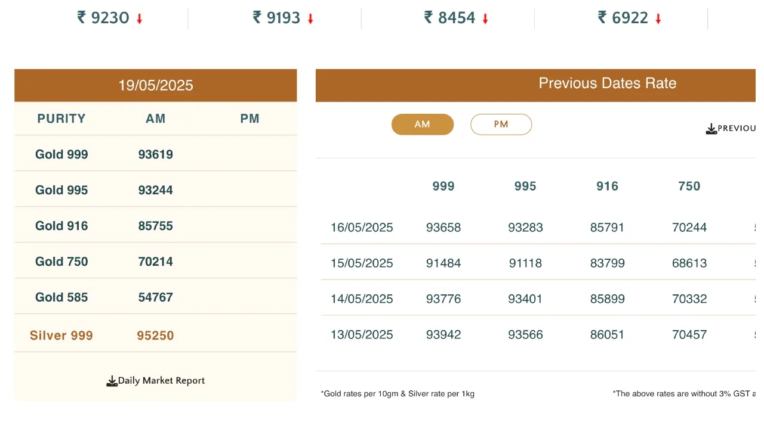Select the 16/05/2025 rate row
Screen dimensions: 764x429
click(x=362, y=227)
